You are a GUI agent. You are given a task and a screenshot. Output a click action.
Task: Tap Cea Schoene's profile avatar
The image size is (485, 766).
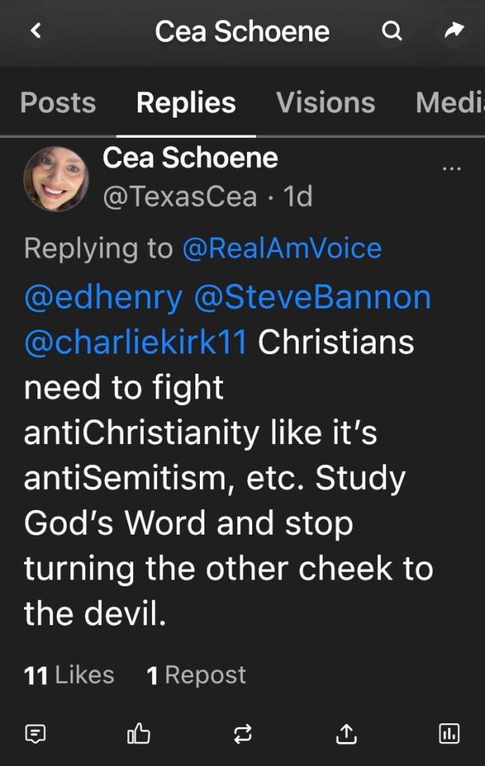click(56, 178)
